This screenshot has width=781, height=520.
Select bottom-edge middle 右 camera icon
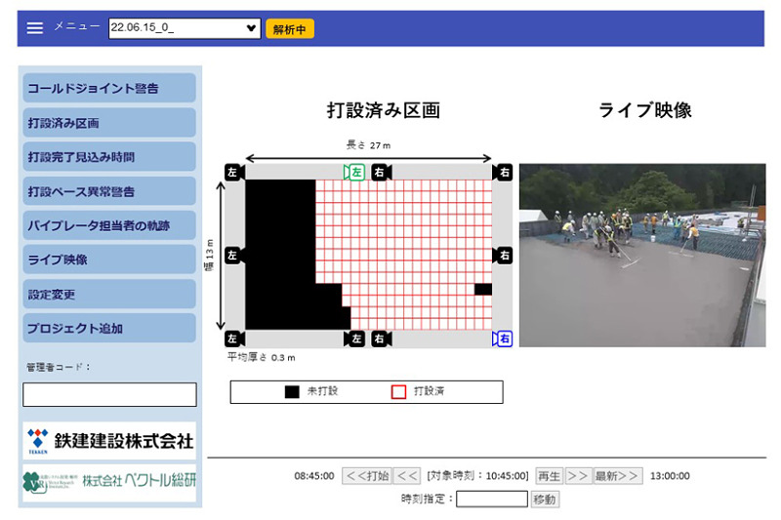[382, 339]
